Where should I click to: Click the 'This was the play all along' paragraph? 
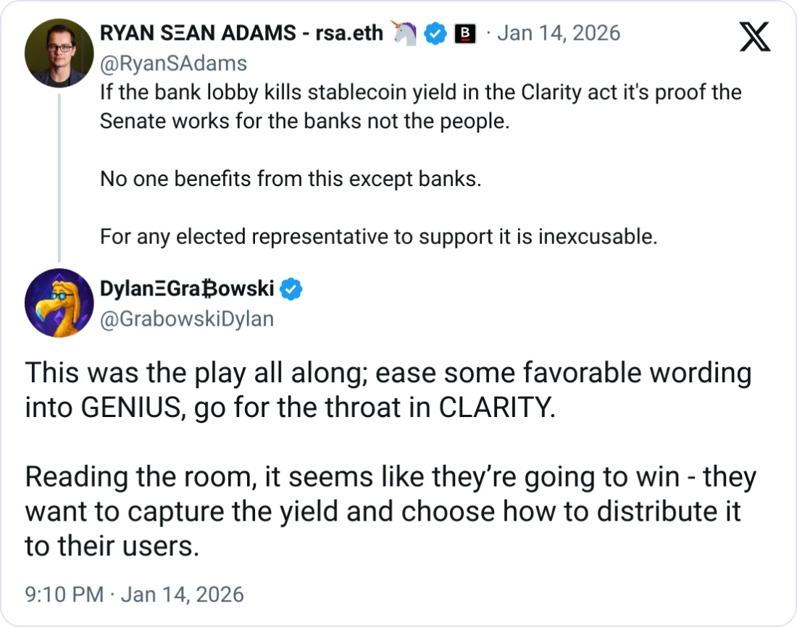point(388,390)
